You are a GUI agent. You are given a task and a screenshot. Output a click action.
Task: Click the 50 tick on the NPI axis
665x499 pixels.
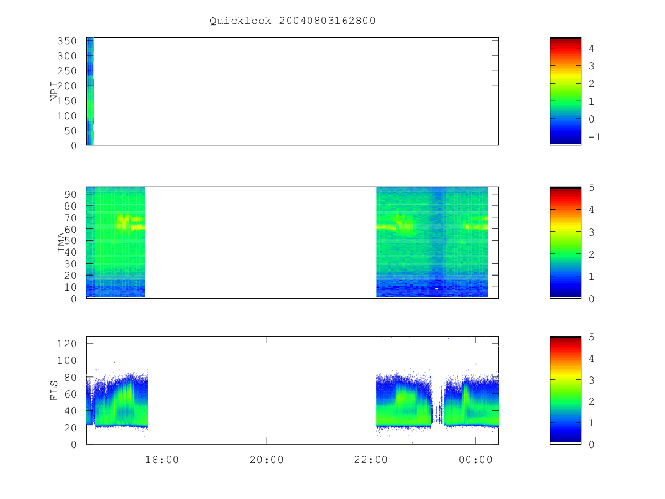click(x=69, y=131)
